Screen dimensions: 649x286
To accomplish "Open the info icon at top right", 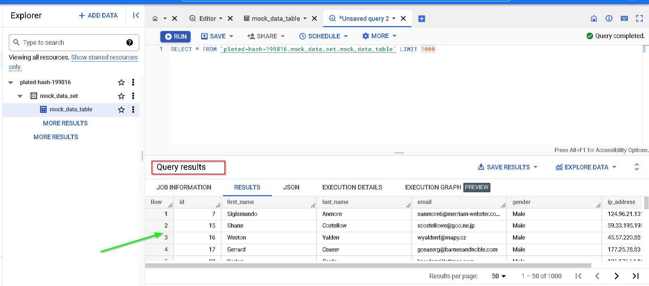I will click(x=609, y=19).
